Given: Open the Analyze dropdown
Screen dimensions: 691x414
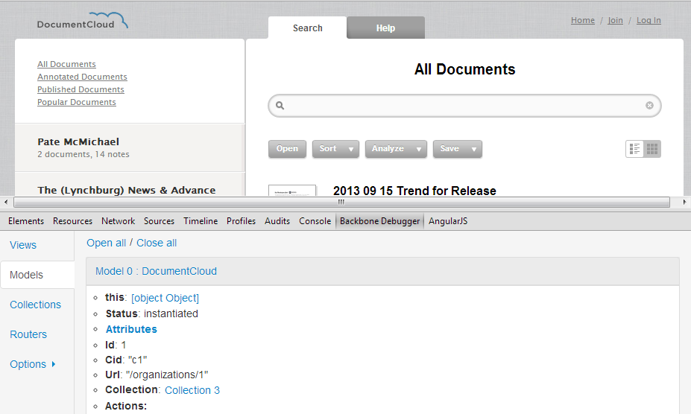Looking at the screenshot, I should coord(396,149).
